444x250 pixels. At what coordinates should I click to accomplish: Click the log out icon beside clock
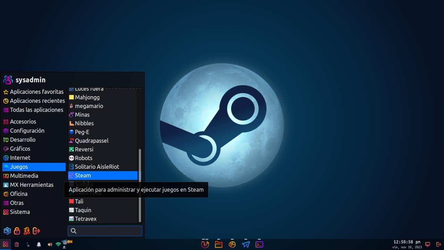[x=438, y=244]
